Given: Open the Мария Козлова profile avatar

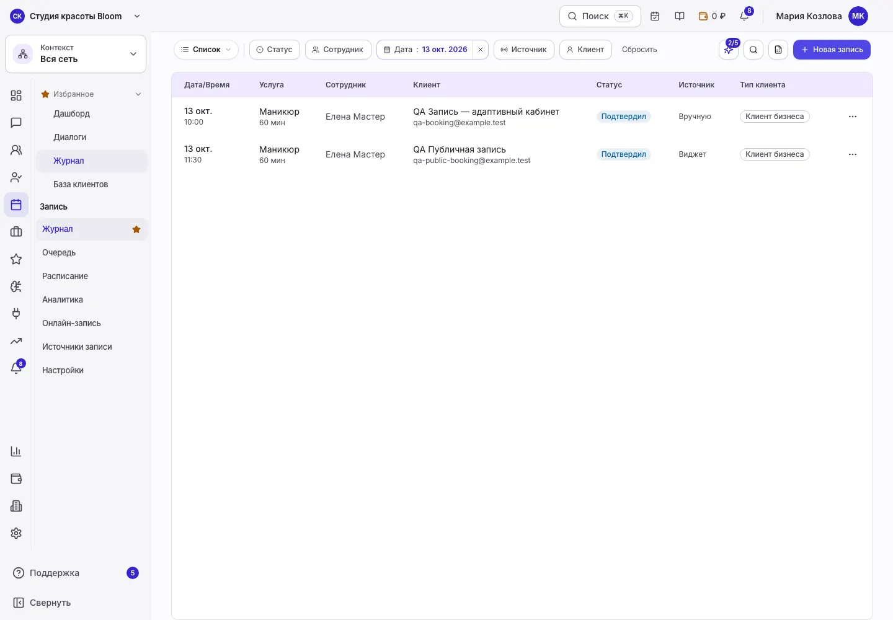Looking at the screenshot, I should 858,16.
